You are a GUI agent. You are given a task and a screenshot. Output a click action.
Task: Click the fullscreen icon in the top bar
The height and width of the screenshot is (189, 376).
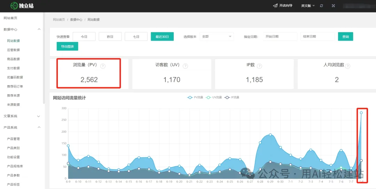[333, 6]
